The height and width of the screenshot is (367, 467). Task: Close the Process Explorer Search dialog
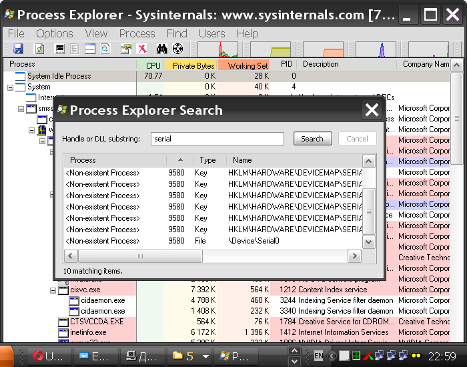pos(372,110)
